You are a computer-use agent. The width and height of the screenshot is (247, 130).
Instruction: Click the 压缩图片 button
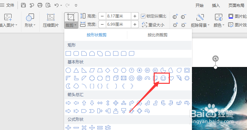tap(50, 20)
